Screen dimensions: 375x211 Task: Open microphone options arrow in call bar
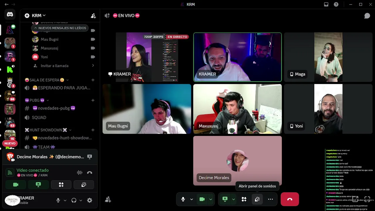pos(192,199)
